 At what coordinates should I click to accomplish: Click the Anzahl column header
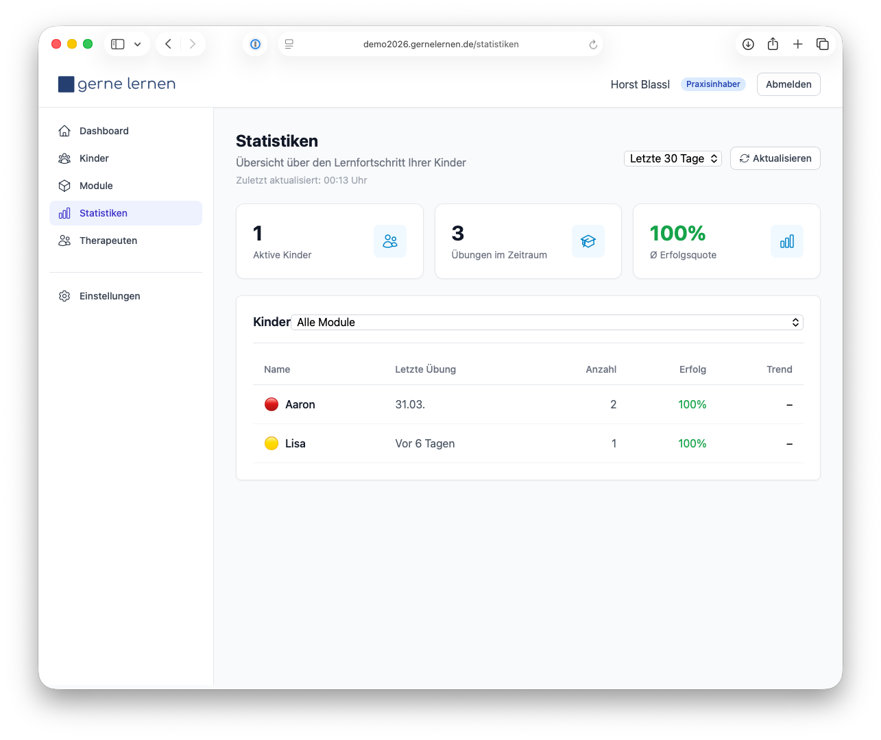coord(601,369)
